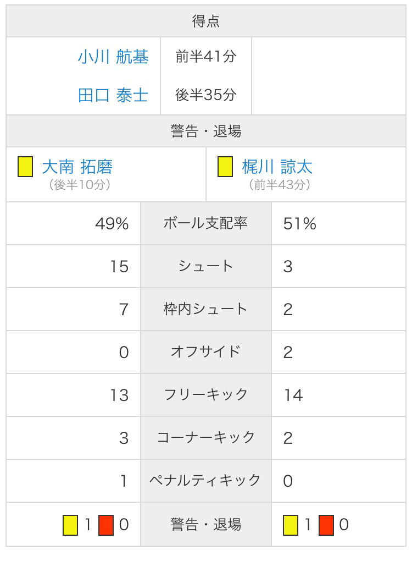412x566 pixels.
Task: Click yellow card icon beside 大南 拓磨
Action: pyautogui.click(x=25, y=167)
